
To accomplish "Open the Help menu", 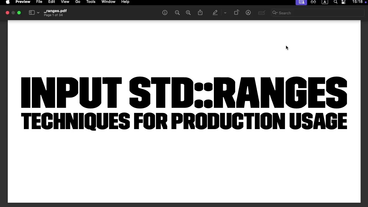I will [125, 2].
